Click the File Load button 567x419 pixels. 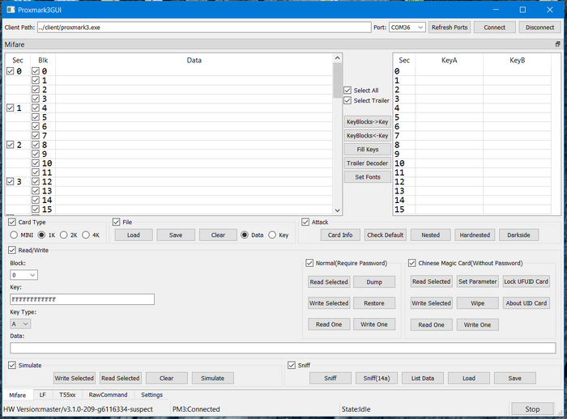coord(134,235)
